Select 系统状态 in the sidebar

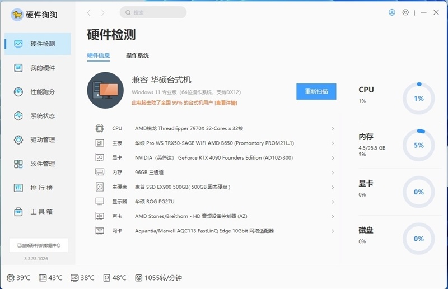pos(38,116)
